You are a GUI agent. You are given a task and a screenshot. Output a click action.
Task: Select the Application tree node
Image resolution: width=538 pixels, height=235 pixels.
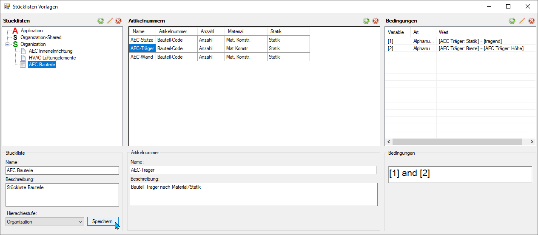pos(32,31)
